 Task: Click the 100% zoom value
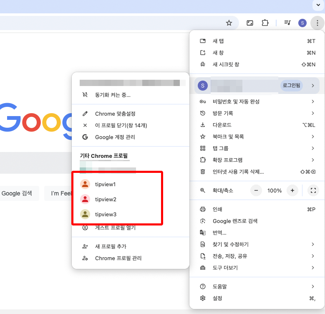tap(274, 190)
